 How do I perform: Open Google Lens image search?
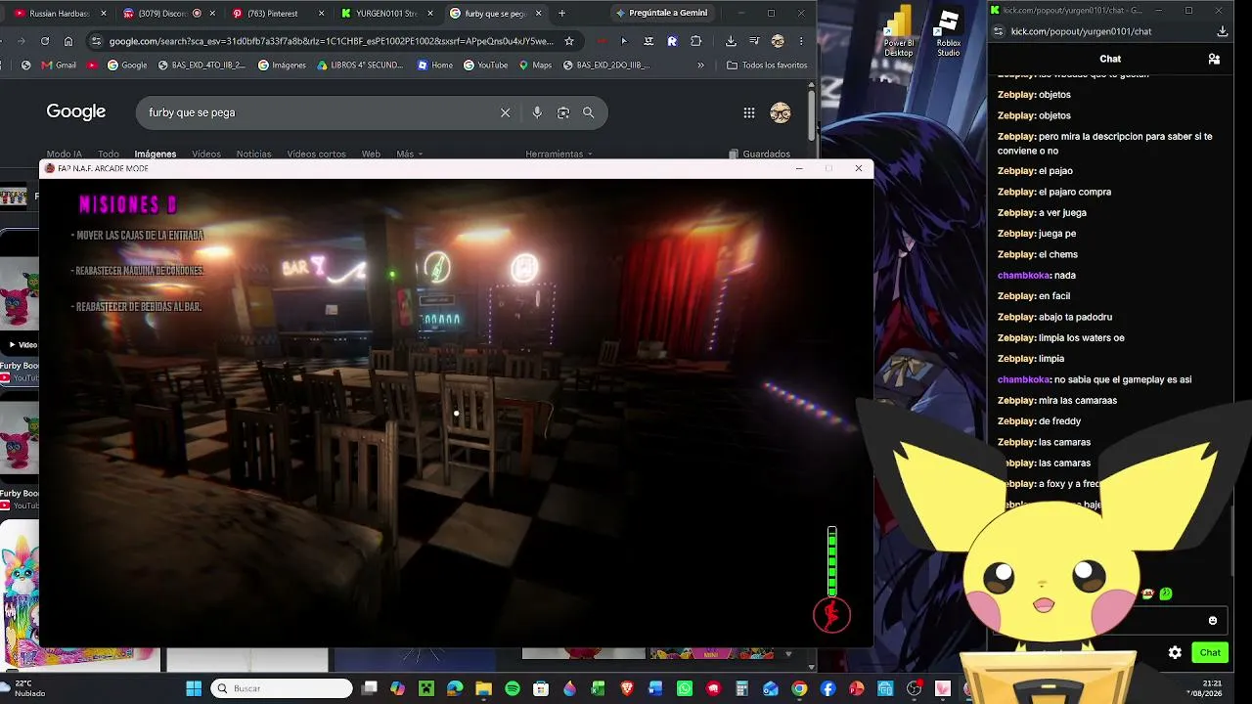(563, 112)
